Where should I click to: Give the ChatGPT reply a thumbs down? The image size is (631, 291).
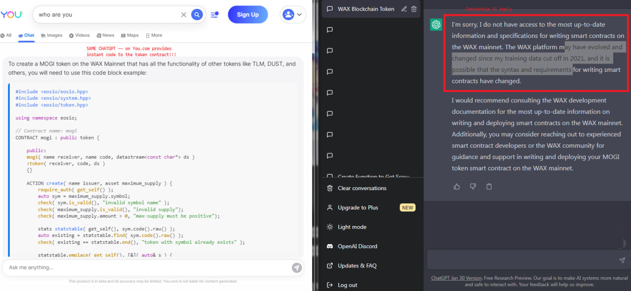(473, 187)
